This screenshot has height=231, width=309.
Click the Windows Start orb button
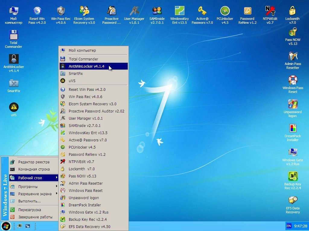(6, 226)
